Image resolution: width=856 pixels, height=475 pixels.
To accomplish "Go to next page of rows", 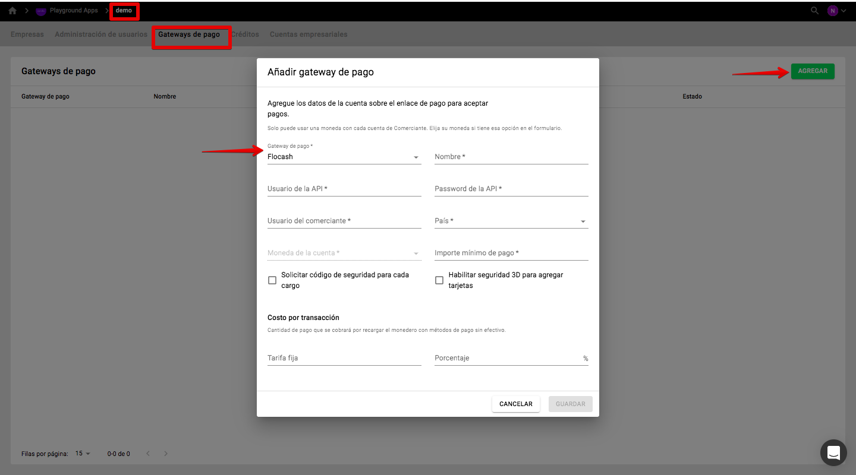I will [166, 454].
